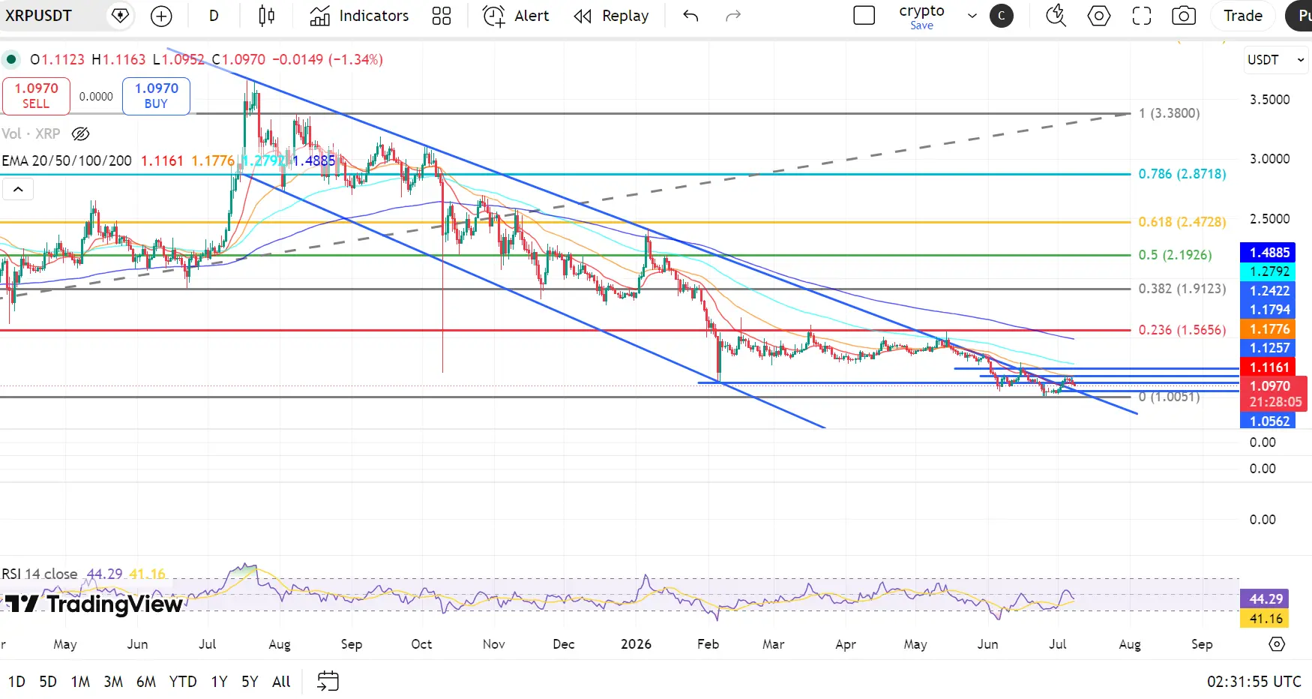1312x699 pixels.
Task: Select the YTD time range
Action: (183, 682)
